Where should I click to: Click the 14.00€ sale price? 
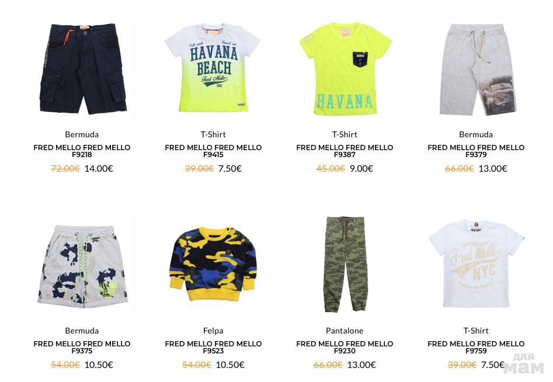pyautogui.click(x=99, y=169)
